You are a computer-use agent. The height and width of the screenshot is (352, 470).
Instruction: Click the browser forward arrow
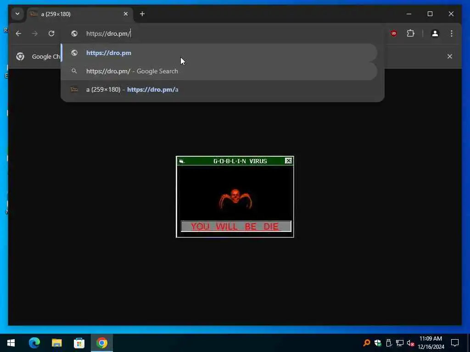click(x=35, y=33)
